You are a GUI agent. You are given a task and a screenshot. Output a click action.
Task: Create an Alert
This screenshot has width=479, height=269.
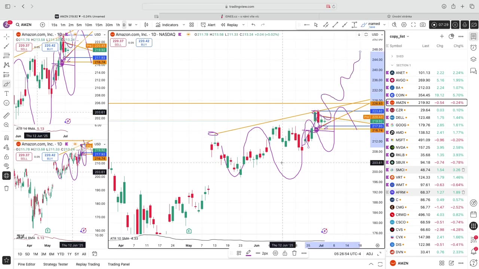pyautogui.click(x=208, y=25)
